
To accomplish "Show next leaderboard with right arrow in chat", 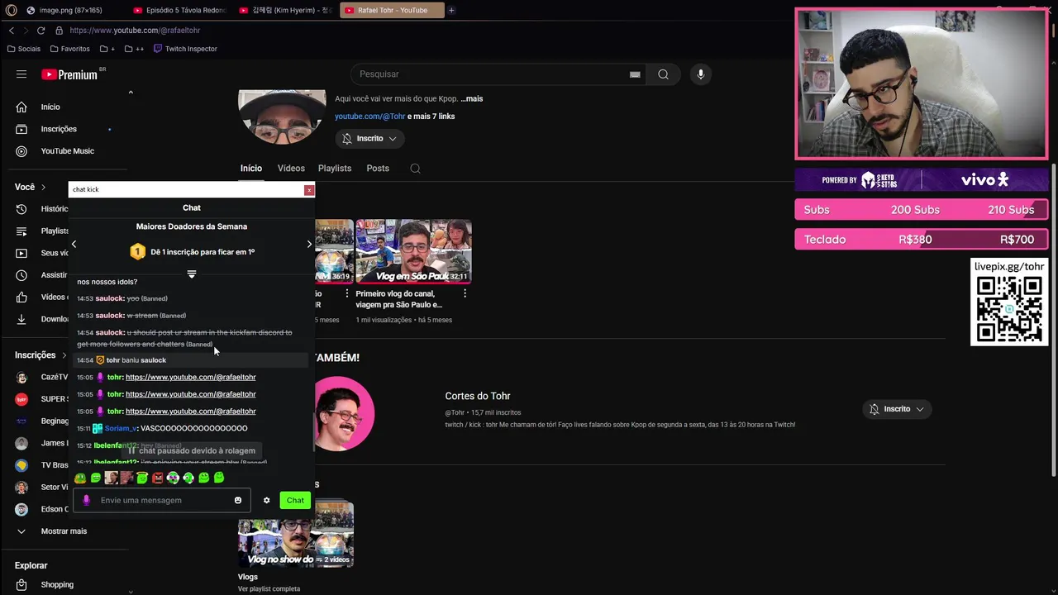I will click(309, 244).
